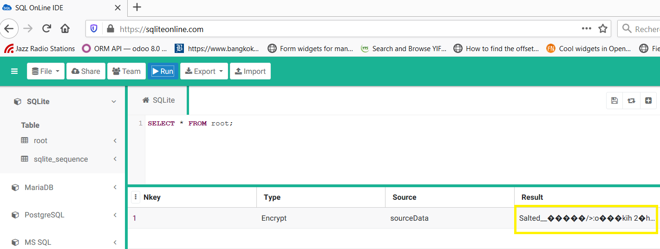
Task: Run the SQL query
Action: click(163, 71)
